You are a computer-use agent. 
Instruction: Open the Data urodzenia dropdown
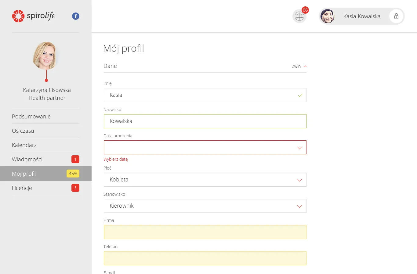pyautogui.click(x=205, y=147)
